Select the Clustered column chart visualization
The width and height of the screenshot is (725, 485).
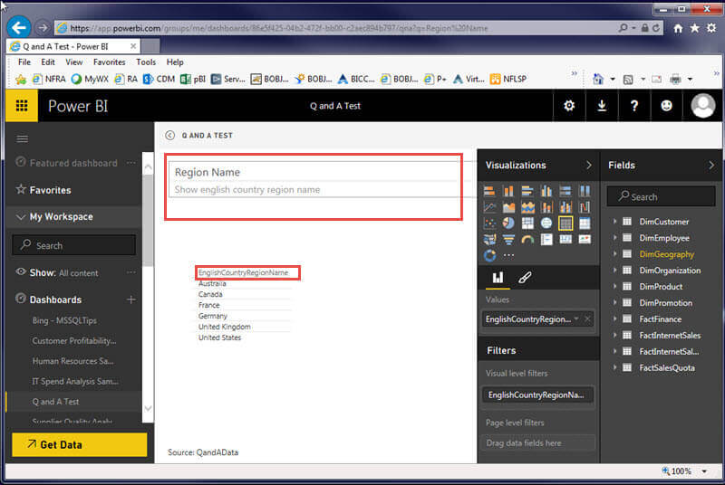tap(546, 191)
